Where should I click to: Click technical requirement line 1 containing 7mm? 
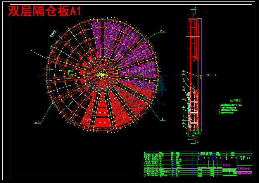pyautogui.click(x=230, y=105)
